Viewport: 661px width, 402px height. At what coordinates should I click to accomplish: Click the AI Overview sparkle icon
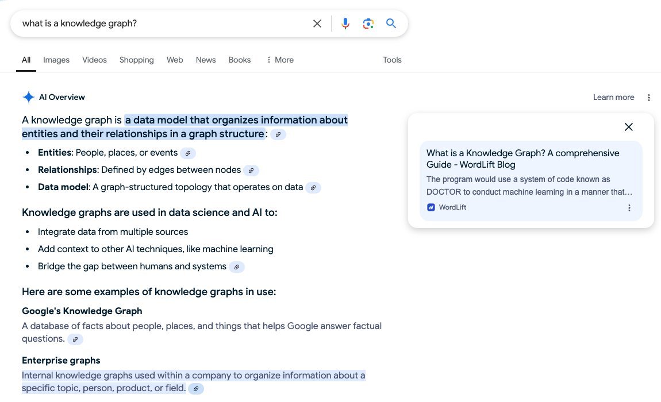pyautogui.click(x=29, y=97)
